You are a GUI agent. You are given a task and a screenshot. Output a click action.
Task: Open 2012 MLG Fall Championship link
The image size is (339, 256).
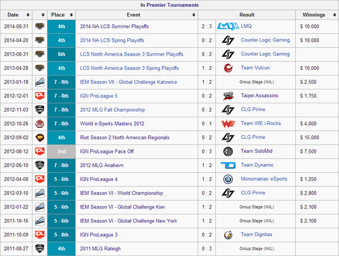point(112,109)
